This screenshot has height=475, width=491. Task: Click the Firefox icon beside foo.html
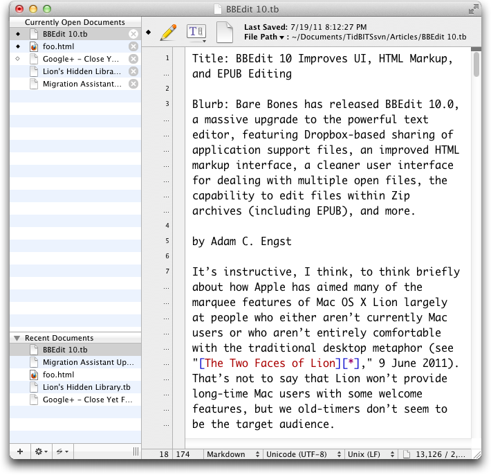pyautogui.click(x=34, y=46)
